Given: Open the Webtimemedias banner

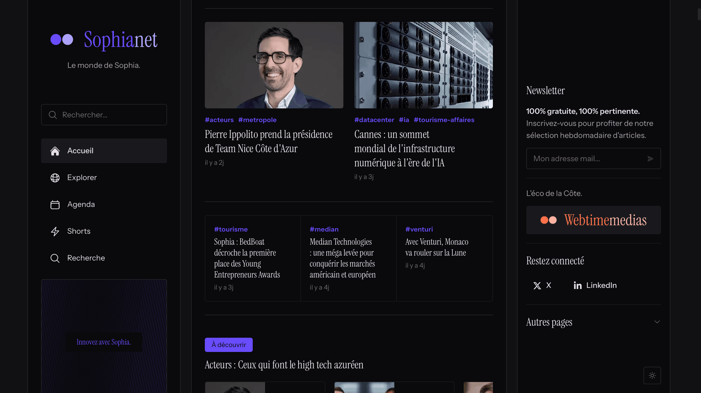Looking at the screenshot, I should pyautogui.click(x=594, y=220).
